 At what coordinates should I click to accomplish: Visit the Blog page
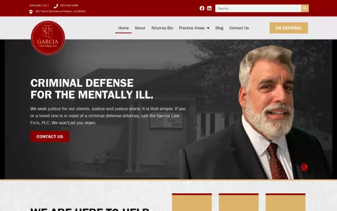[219, 28]
